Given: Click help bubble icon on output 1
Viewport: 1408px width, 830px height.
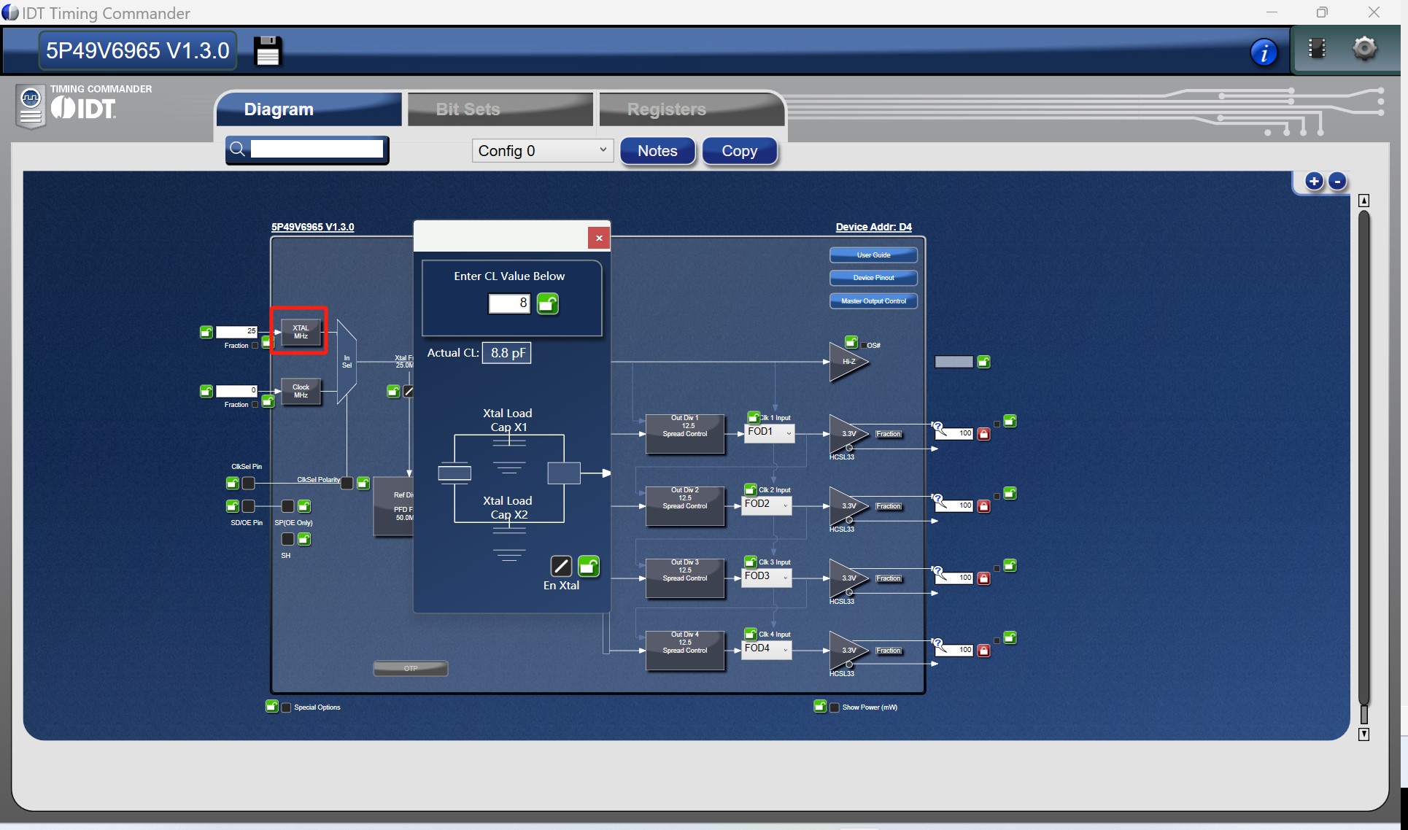Looking at the screenshot, I should [940, 428].
